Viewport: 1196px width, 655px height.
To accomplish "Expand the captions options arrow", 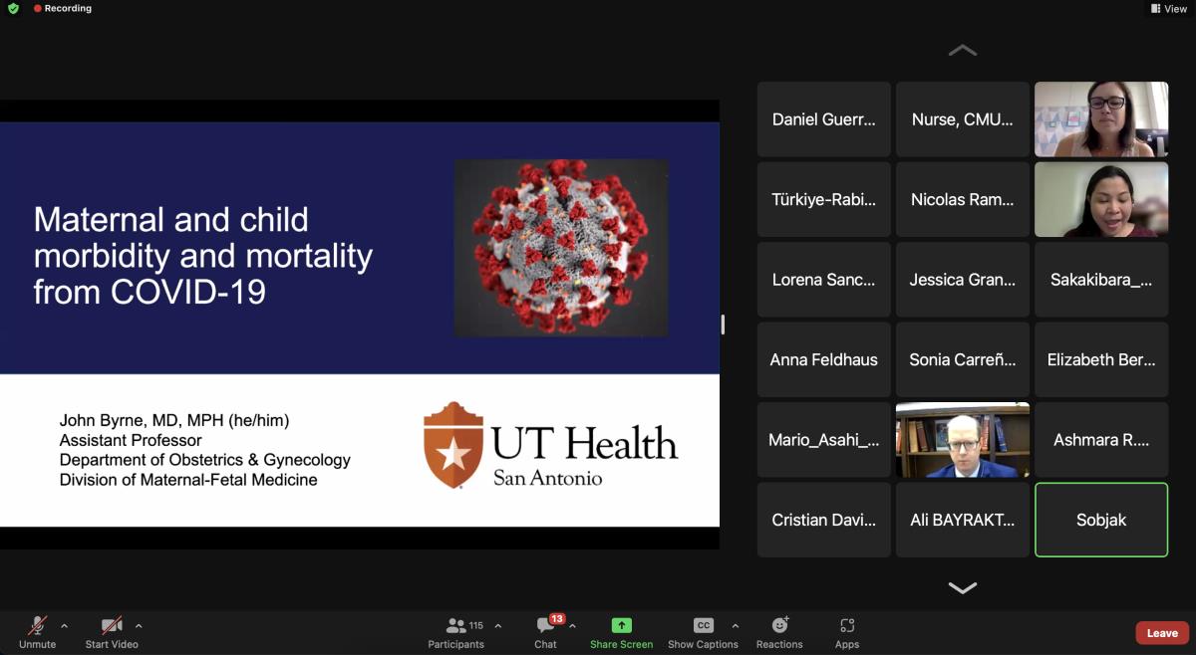I will [736, 626].
